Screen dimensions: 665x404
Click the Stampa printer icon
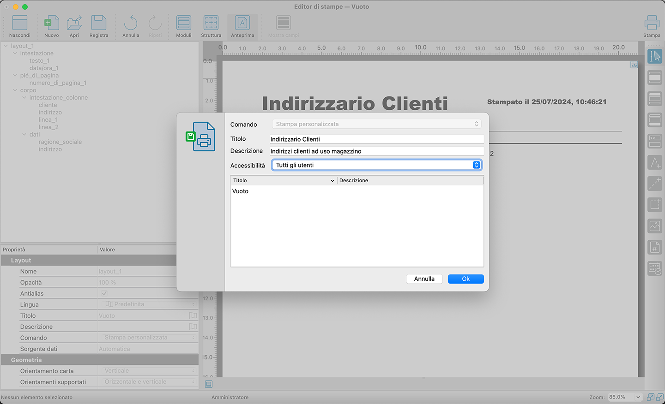pos(652,26)
